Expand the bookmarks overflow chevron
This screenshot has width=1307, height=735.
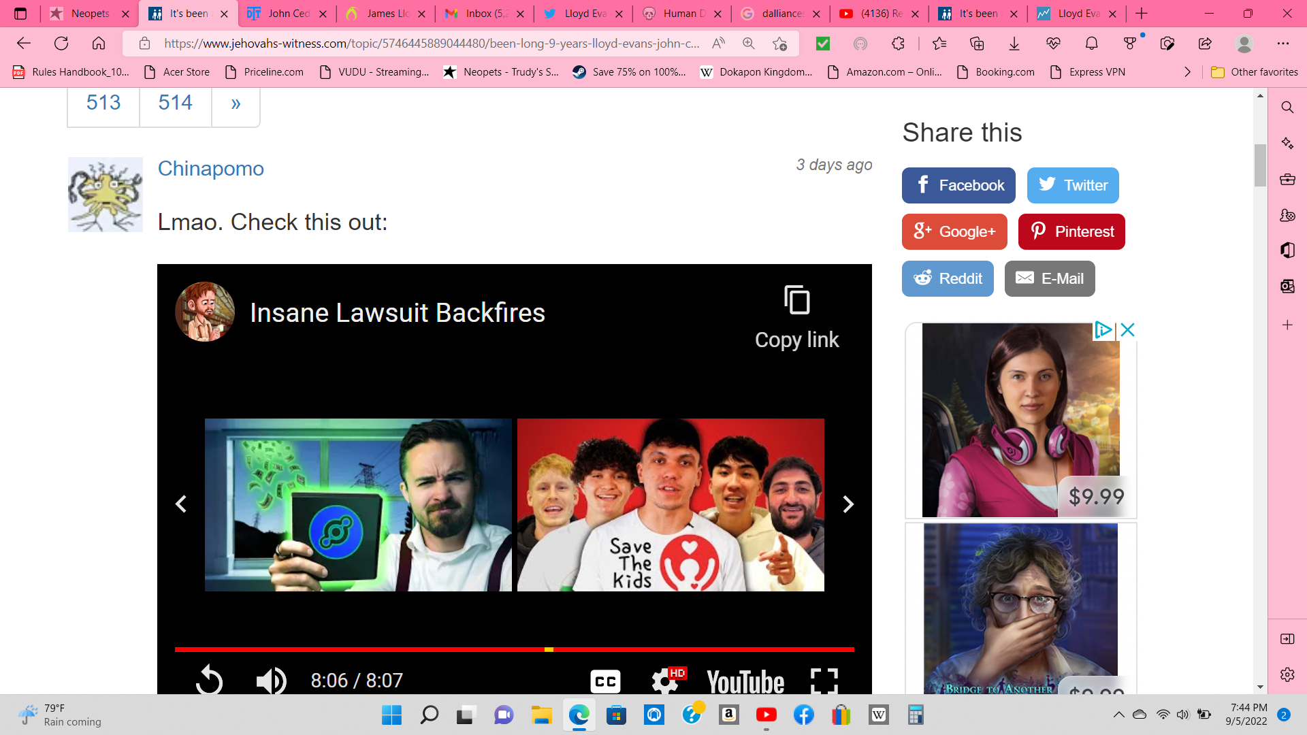1188,72
